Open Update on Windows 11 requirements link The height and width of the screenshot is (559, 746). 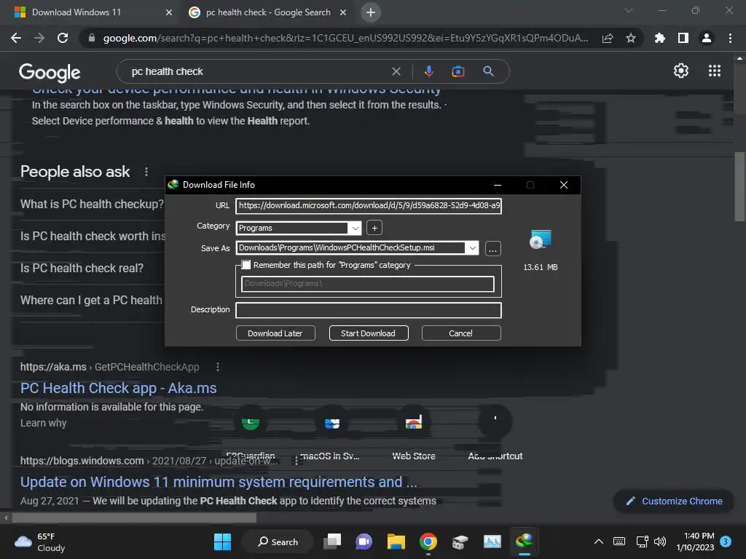[x=219, y=482]
